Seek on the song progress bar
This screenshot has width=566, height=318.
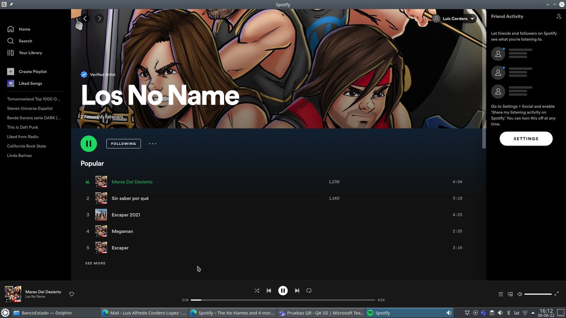click(283, 300)
